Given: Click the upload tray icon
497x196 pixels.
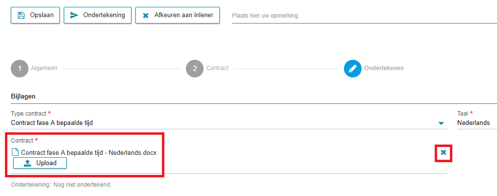Looking at the screenshot, I should click(27, 163).
